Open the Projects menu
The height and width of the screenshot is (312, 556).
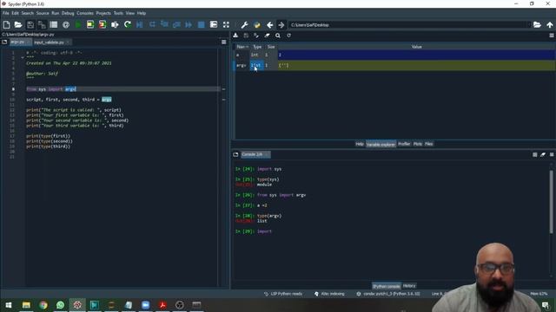103,13
